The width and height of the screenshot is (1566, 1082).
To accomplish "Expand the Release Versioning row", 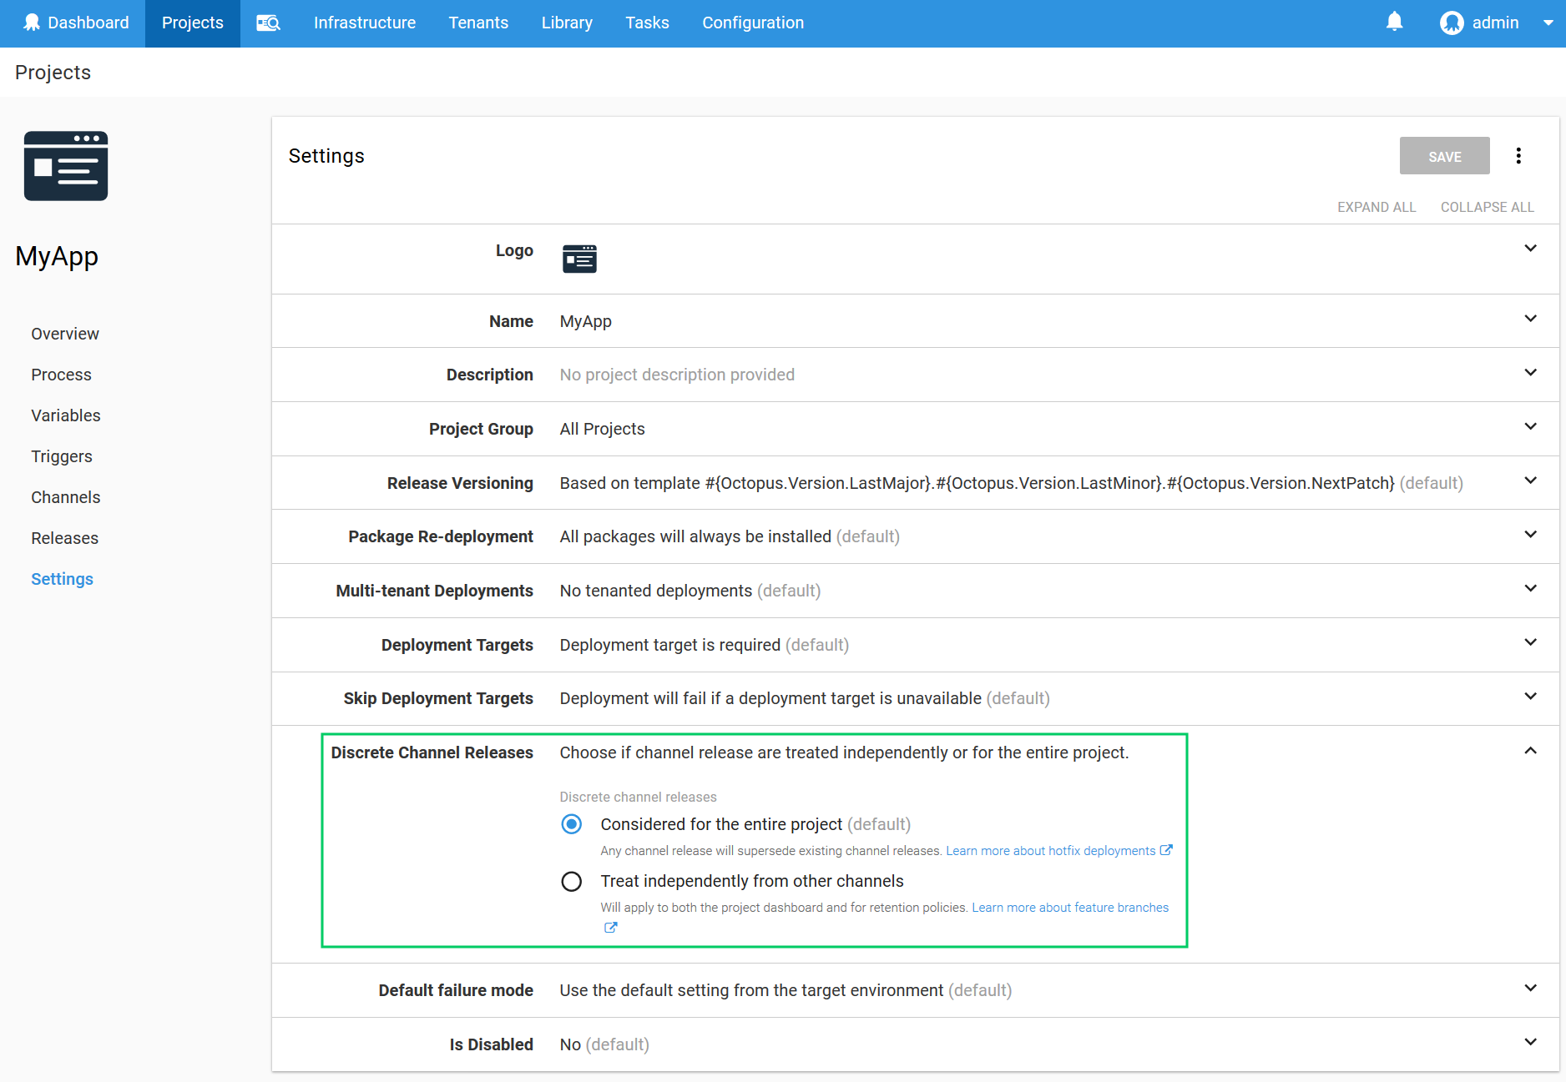I will coord(1530,481).
